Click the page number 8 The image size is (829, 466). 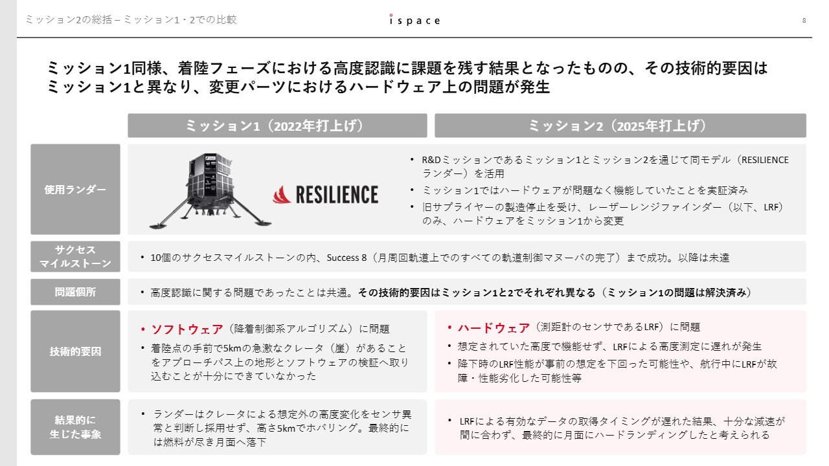tap(804, 20)
